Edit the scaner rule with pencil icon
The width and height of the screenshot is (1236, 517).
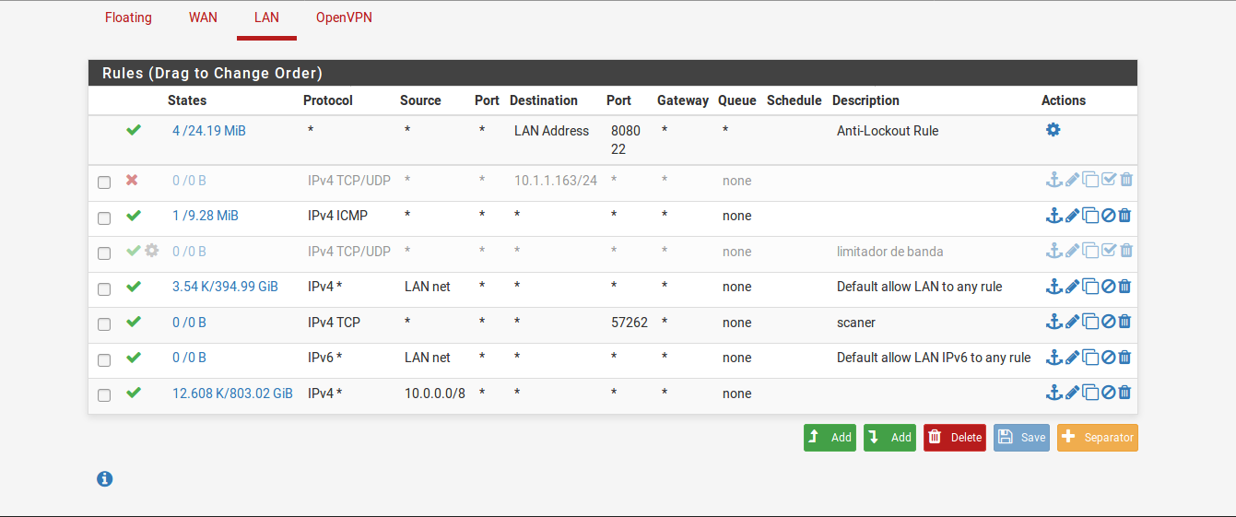pos(1072,322)
